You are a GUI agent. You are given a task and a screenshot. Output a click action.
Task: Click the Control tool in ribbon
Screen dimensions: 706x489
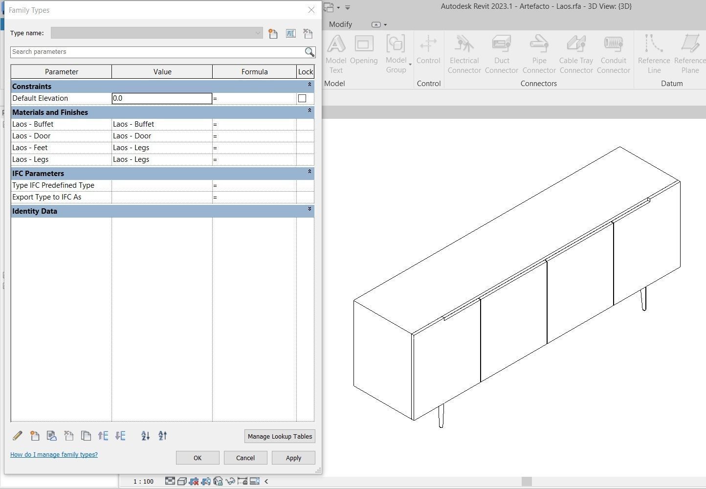coord(428,50)
